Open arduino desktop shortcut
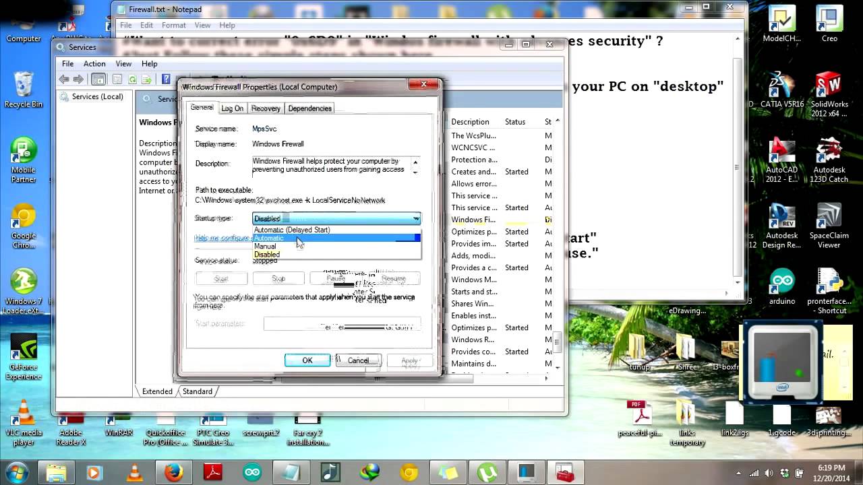This screenshot has width=863, height=485. tap(782, 288)
